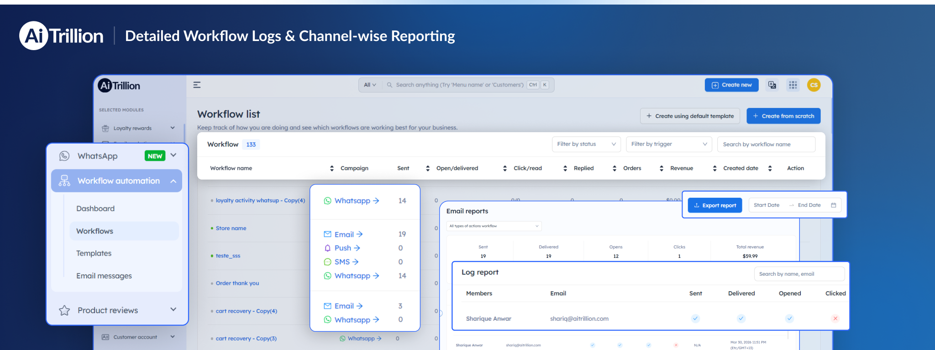This screenshot has width=935, height=350.
Task: Click the Product reviews star icon
Action: coord(64,310)
